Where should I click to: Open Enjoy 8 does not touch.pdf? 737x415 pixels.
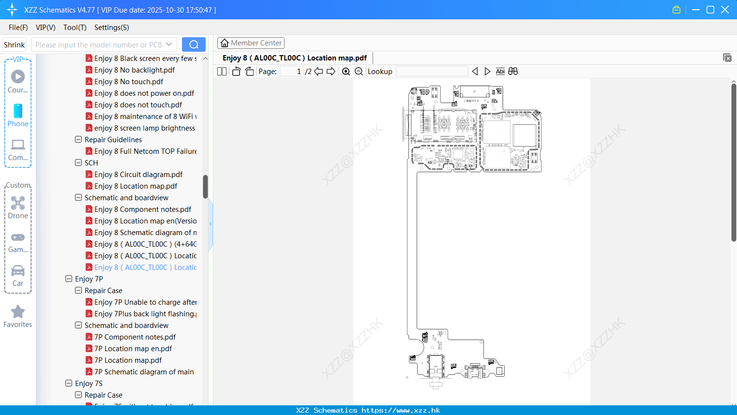[x=138, y=104]
